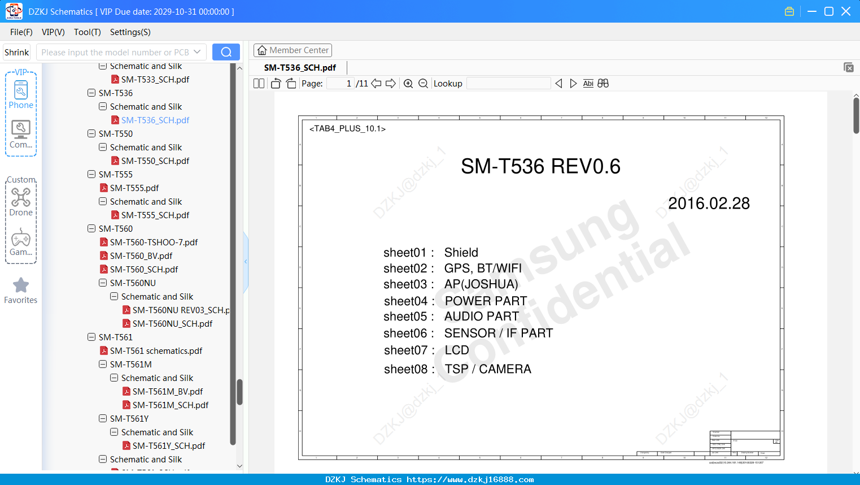
Task: Collapse the SM-T561M tree node
Action: [103, 365]
